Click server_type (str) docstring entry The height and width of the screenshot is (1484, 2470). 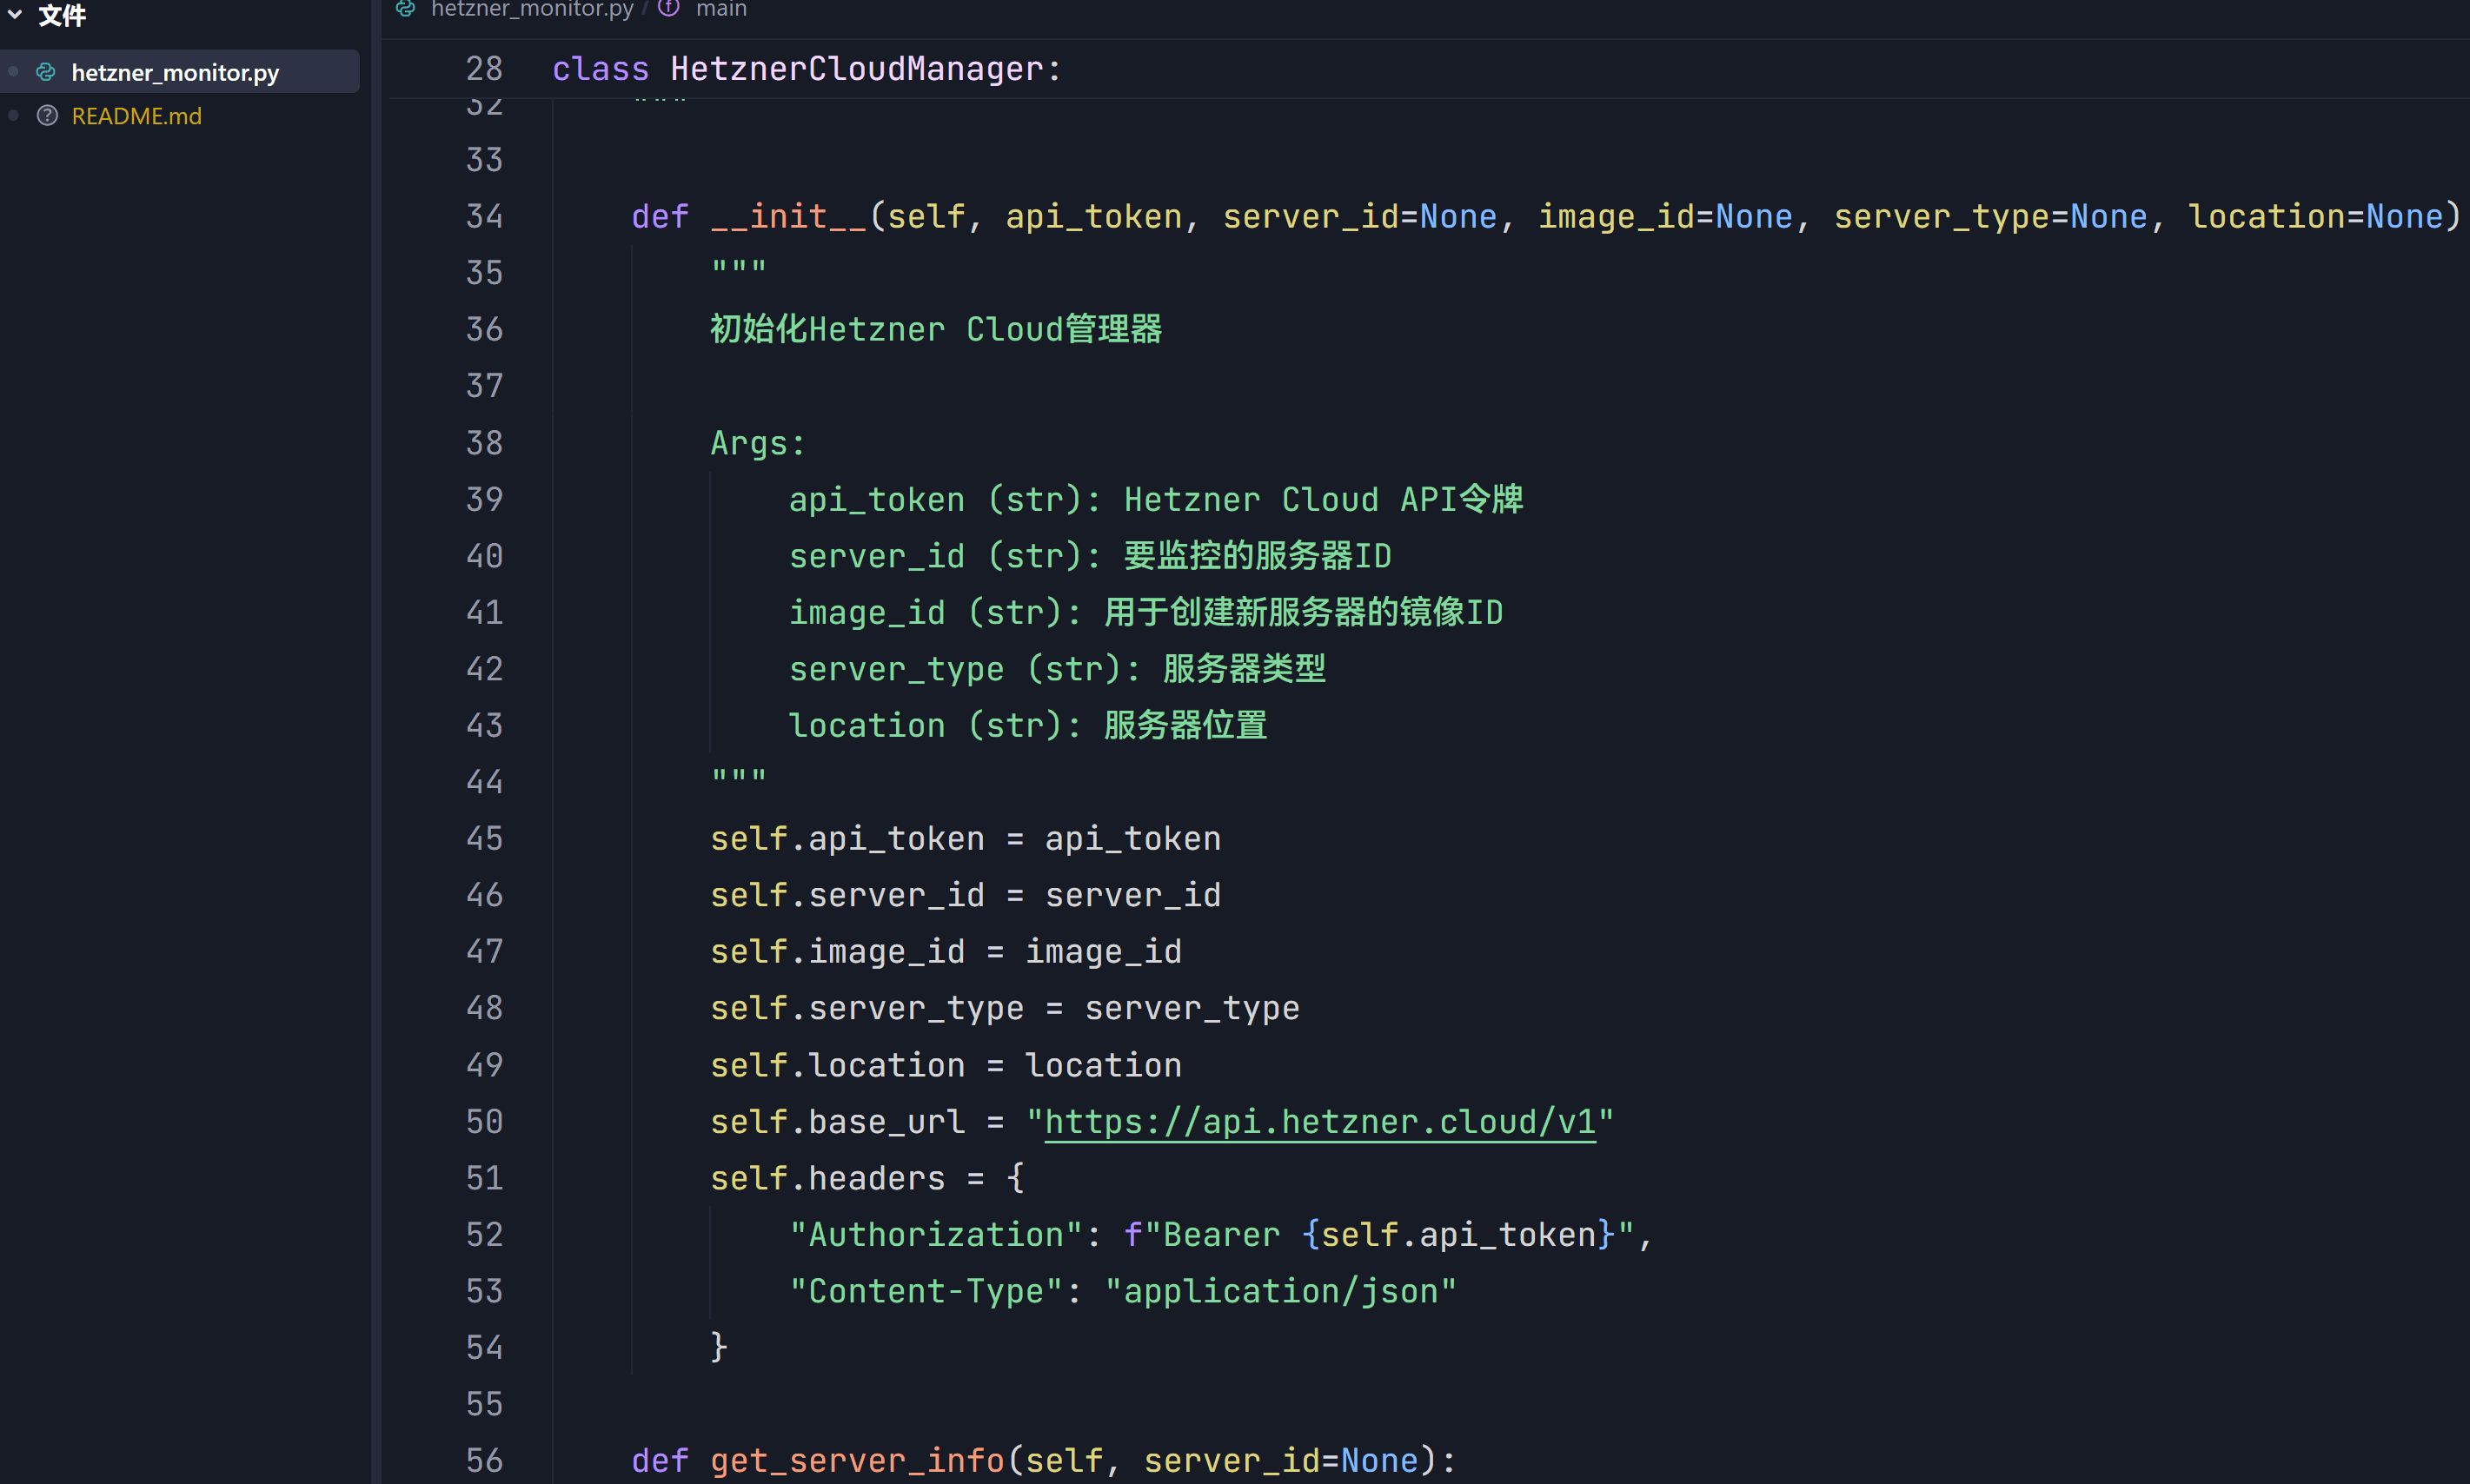(x=1057, y=668)
